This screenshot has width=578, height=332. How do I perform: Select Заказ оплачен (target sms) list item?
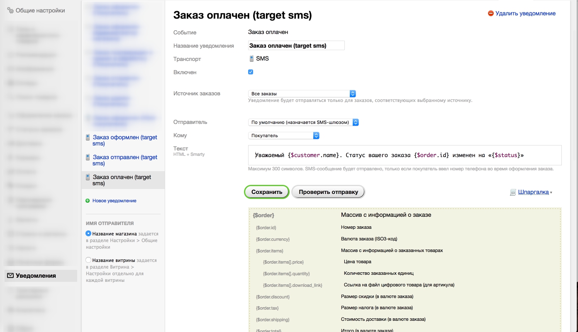pyautogui.click(x=123, y=180)
